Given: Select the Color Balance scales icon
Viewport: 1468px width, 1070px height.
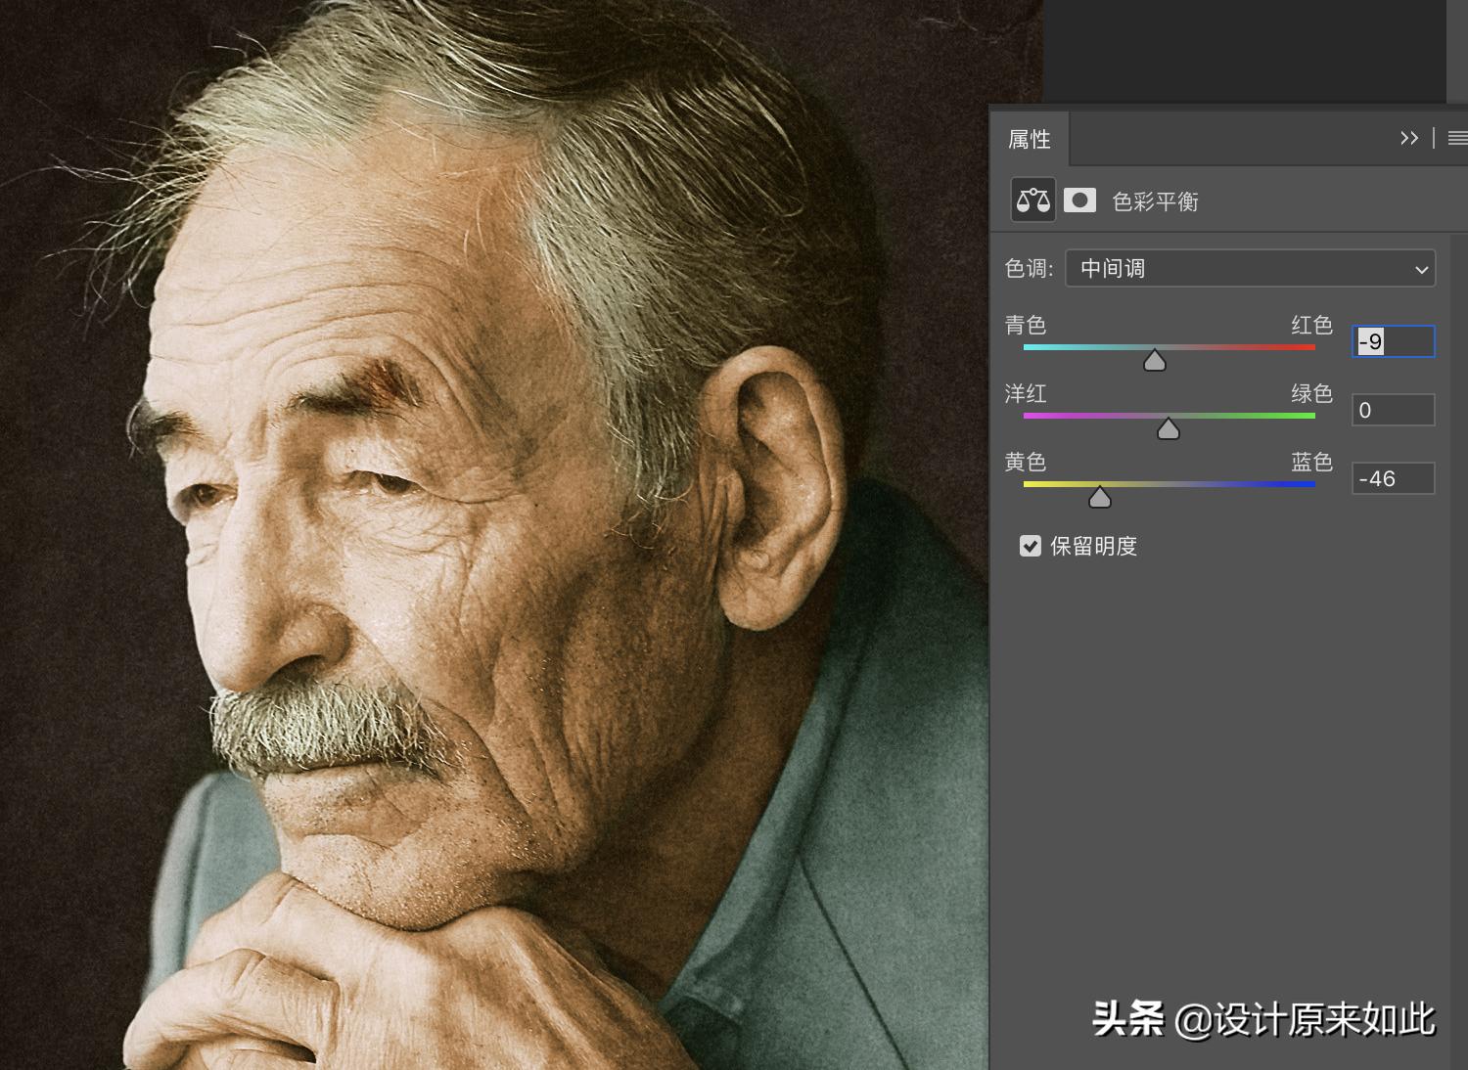Looking at the screenshot, I should (1032, 200).
